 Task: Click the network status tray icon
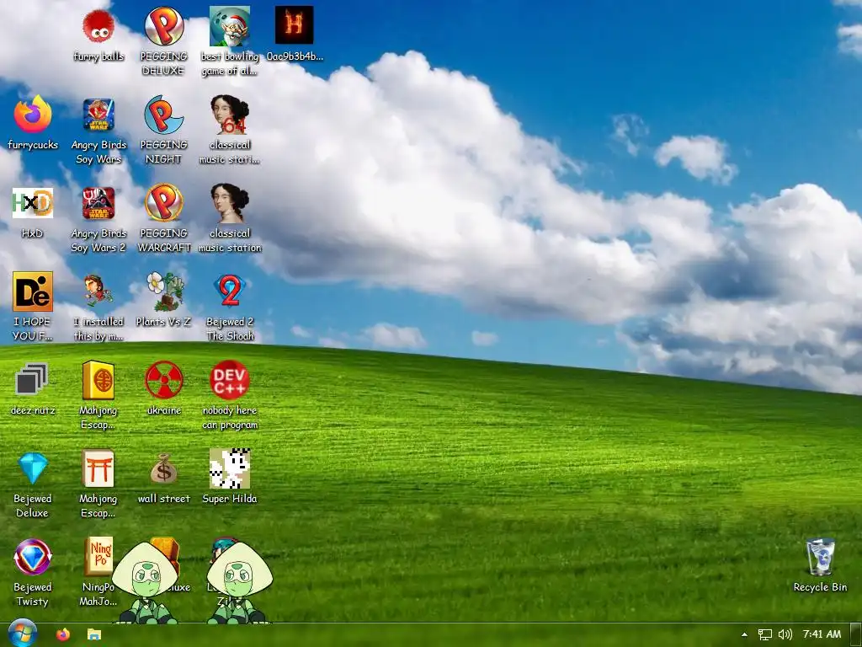[x=764, y=634]
